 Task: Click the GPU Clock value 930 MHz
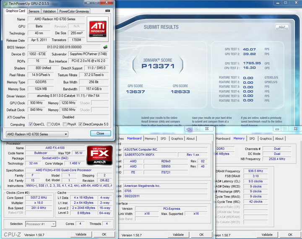(x=36, y=103)
